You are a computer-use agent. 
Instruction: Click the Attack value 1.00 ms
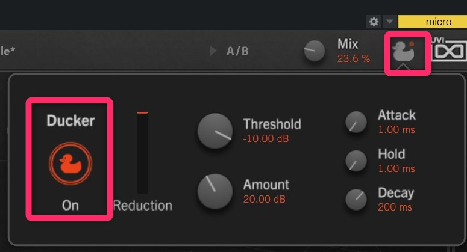pos(396,129)
